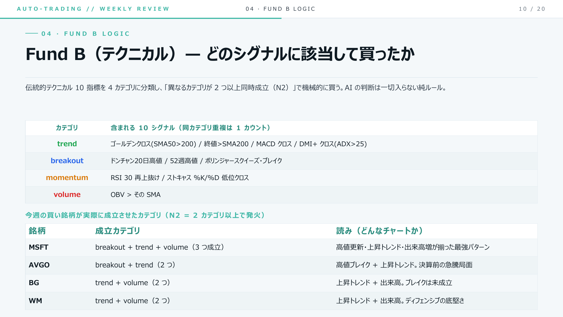563x317 pixels.
Task: Click the description paragraph starting '伝統的テクニカル 10 指標'
Action: (236, 88)
